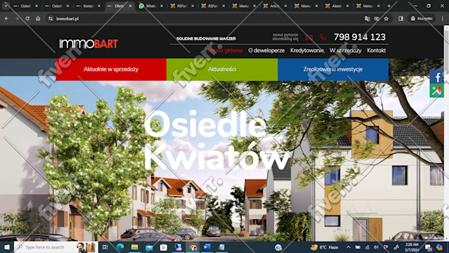Open the 6°C Haze weather widget
The height and width of the screenshot is (253, 449).
[324, 247]
